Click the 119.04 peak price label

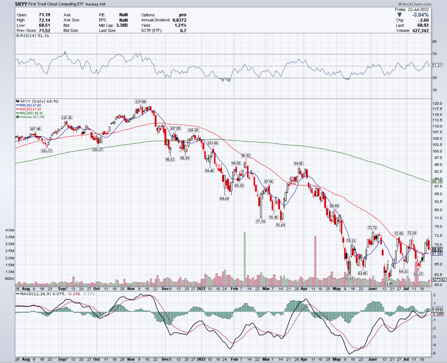coord(140,102)
